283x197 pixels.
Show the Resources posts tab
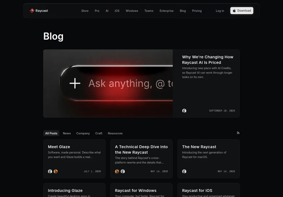115,133
